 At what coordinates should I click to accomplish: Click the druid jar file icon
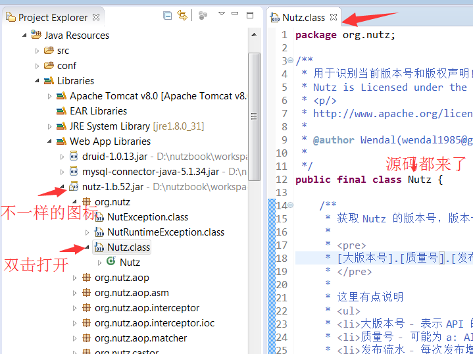point(74,156)
